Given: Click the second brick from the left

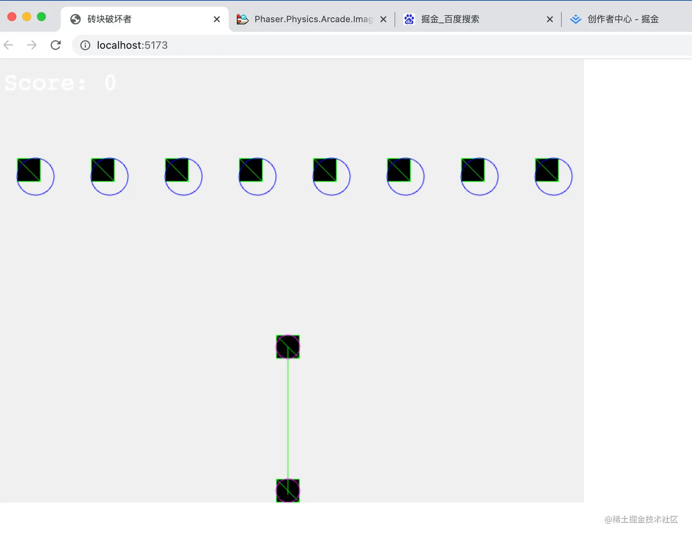Looking at the screenshot, I should (x=103, y=170).
